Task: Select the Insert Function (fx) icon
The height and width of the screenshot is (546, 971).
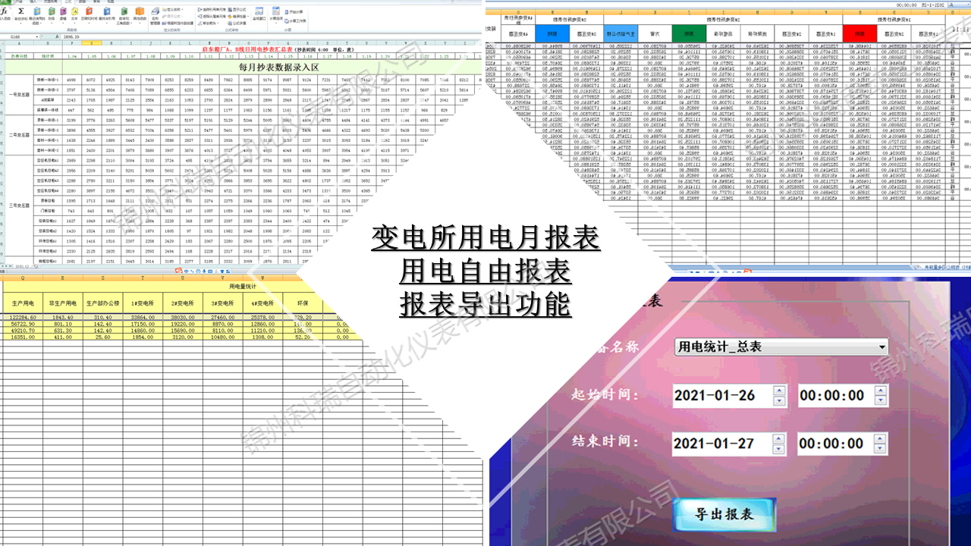Action: tap(5, 11)
